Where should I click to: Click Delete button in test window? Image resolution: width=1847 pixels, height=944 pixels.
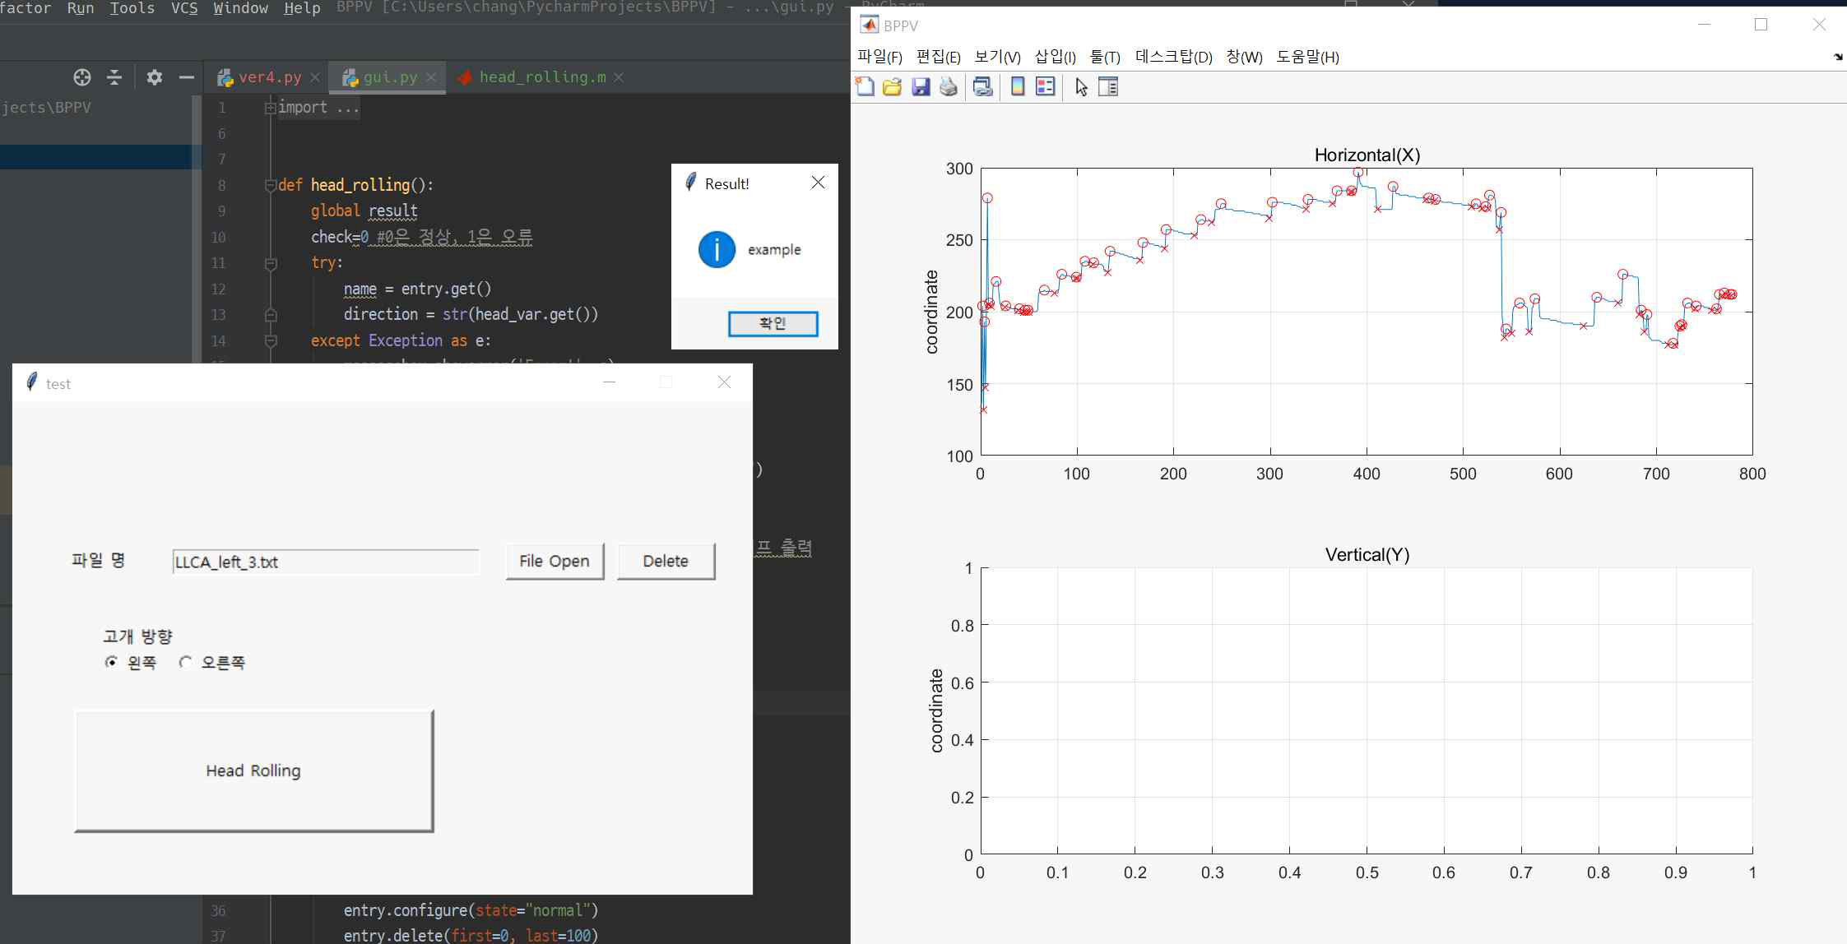click(x=666, y=560)
